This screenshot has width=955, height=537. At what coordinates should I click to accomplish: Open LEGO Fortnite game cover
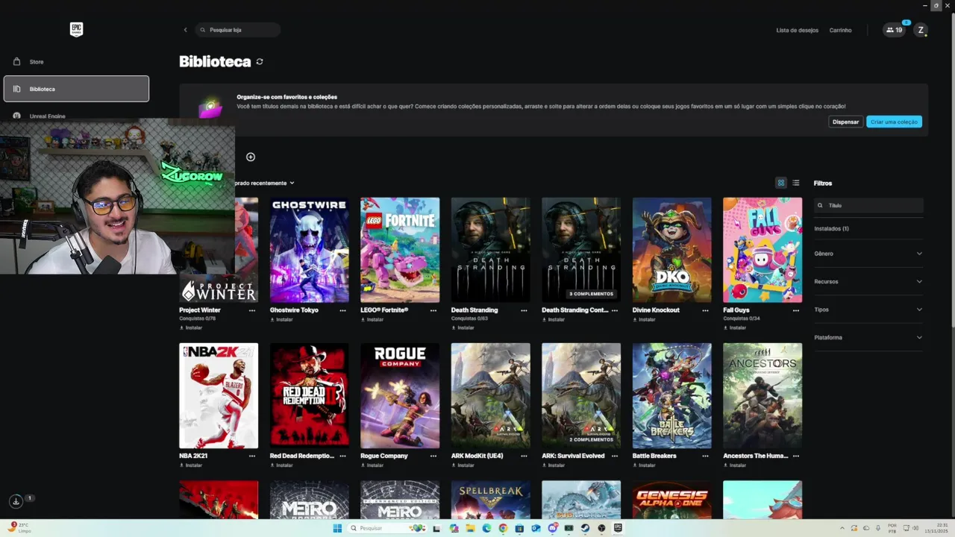(400, 250)
